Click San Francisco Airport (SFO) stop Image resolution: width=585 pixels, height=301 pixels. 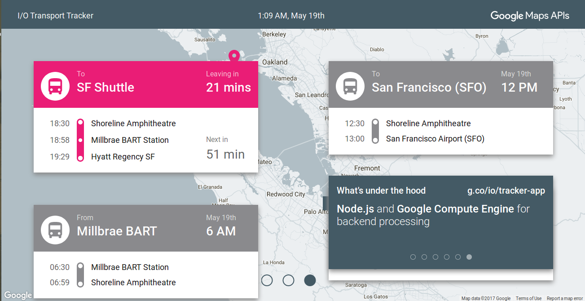point(435,139)
